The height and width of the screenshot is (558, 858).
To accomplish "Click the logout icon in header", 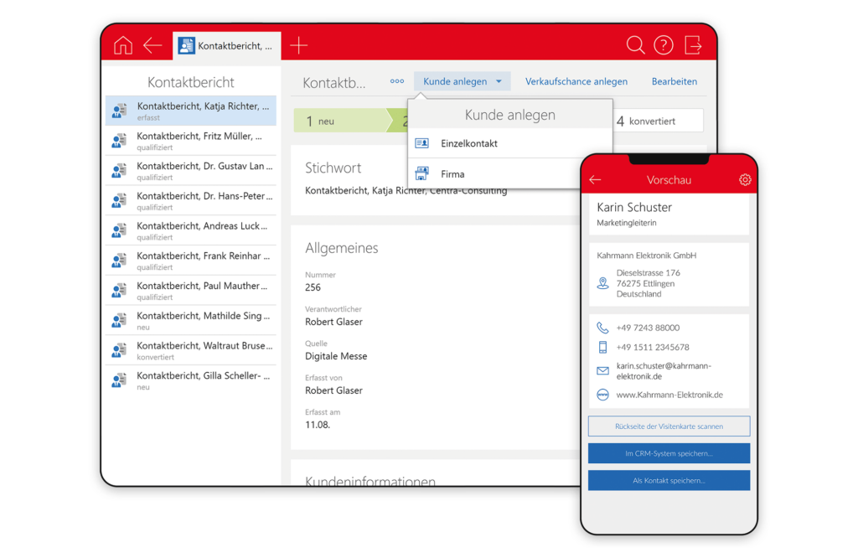I will 693,45.
